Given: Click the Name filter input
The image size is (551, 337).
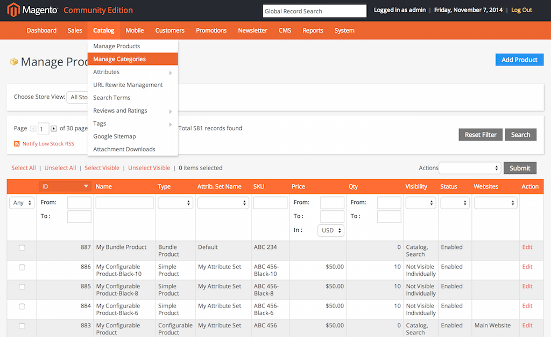Looking at the screenshot, I should [x=124, y=202].
